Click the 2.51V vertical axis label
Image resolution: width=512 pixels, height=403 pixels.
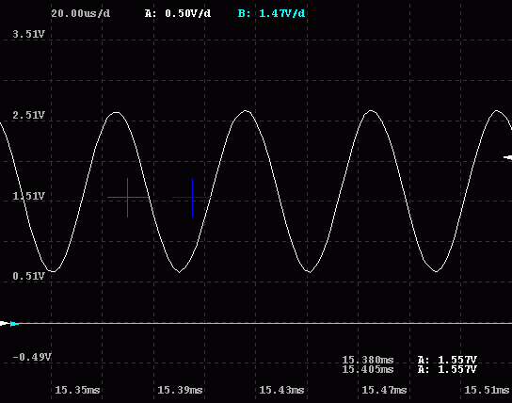tap(29, 115)
